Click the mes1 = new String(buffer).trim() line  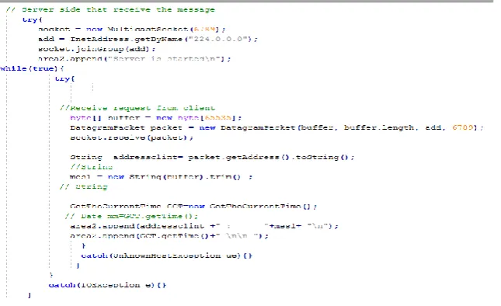(x=161, y=177)
